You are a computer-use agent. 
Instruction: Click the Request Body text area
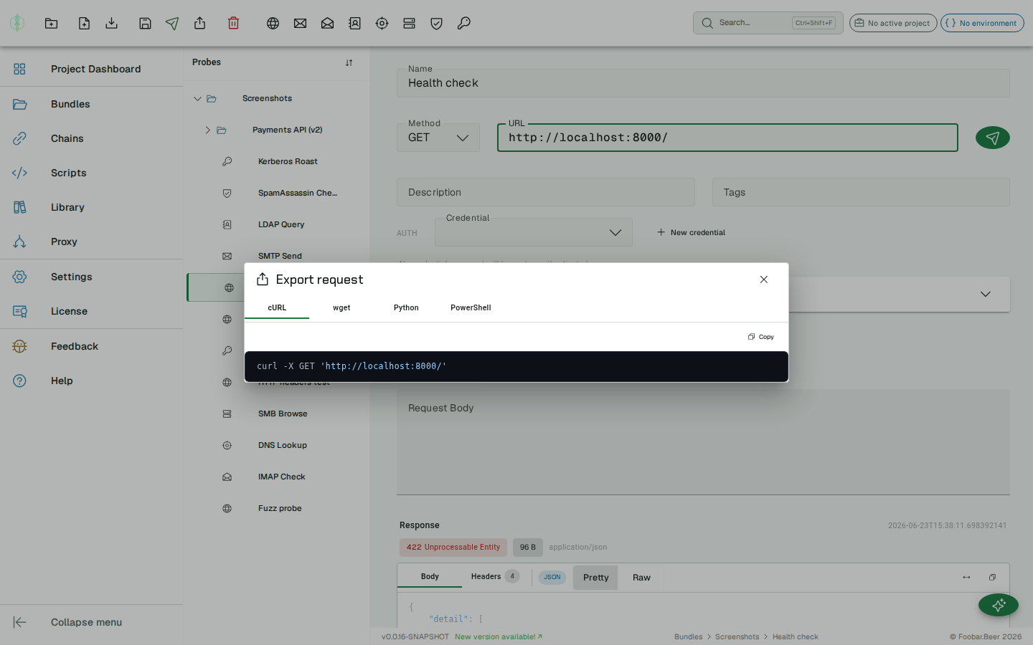coord(703,442)
